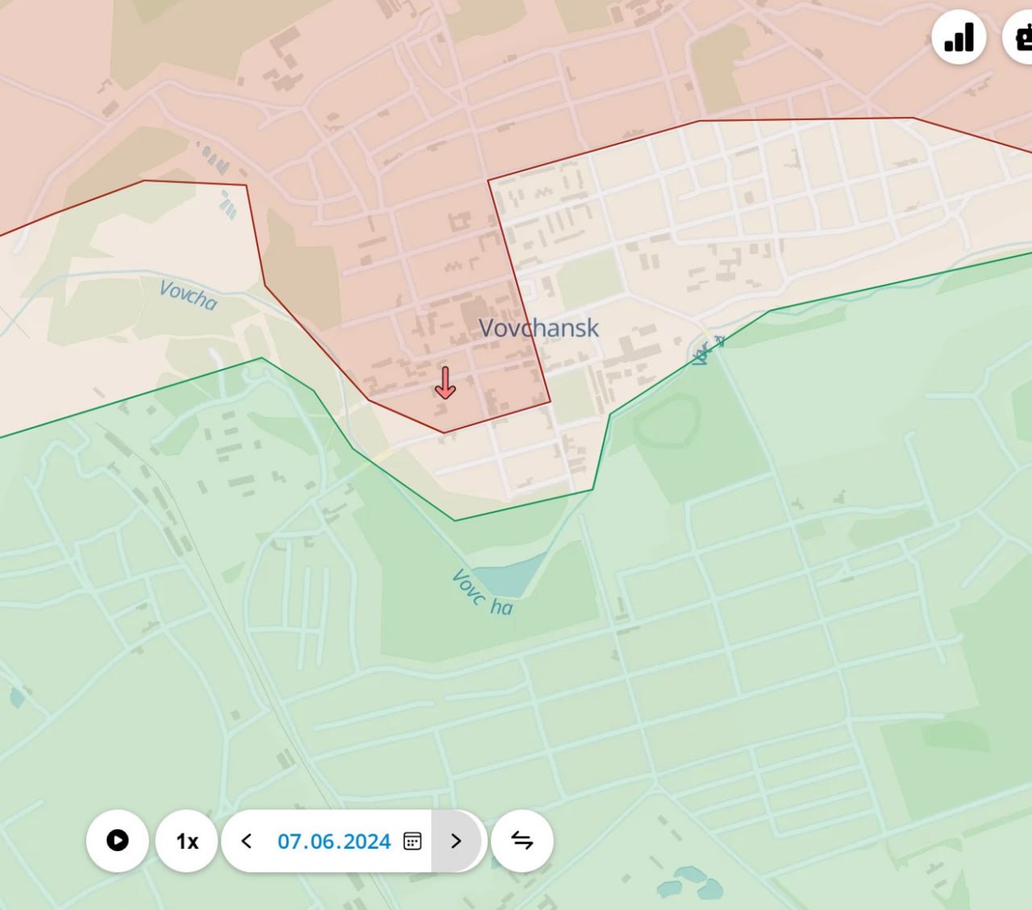Click the rotated river label east of Vovchansk
The width and height of the screenshot is (1032, 910).
705,351
